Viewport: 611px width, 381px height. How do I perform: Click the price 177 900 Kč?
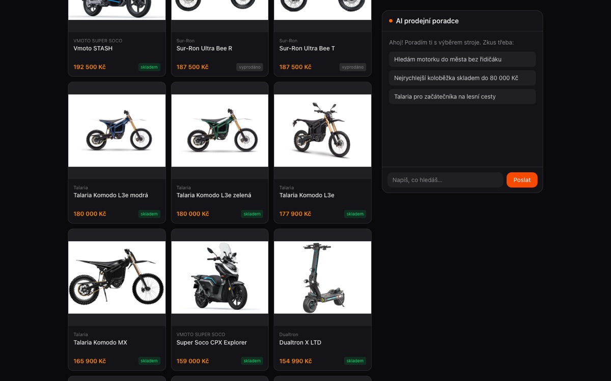[295, 214]
